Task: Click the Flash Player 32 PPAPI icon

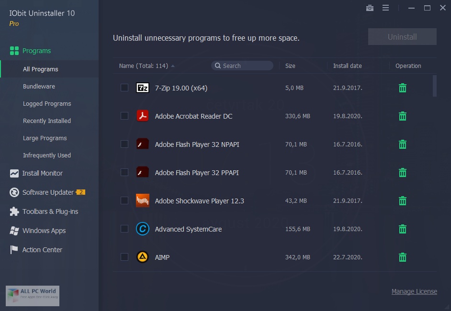Action: click(142, 172)
